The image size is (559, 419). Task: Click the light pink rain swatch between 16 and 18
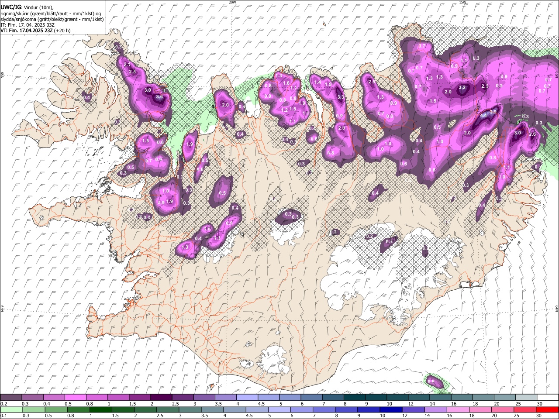[x=457, y=409]
